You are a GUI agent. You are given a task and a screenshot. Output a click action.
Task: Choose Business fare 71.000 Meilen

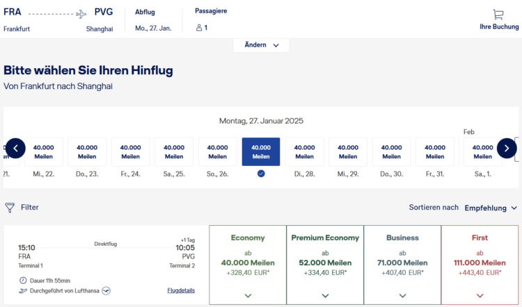click(x=402, y=265)
